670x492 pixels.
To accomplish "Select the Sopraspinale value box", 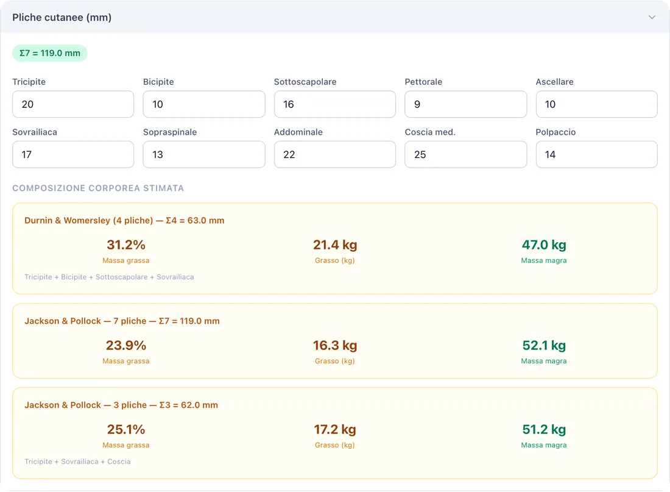I will (x=204, y=154).
